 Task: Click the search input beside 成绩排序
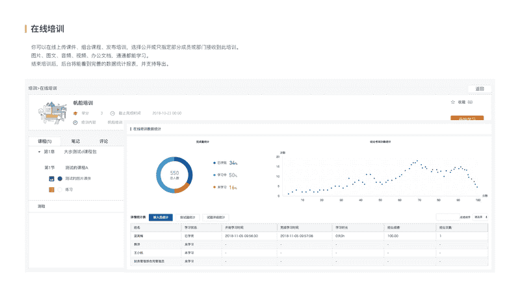[x=448, y=217]
